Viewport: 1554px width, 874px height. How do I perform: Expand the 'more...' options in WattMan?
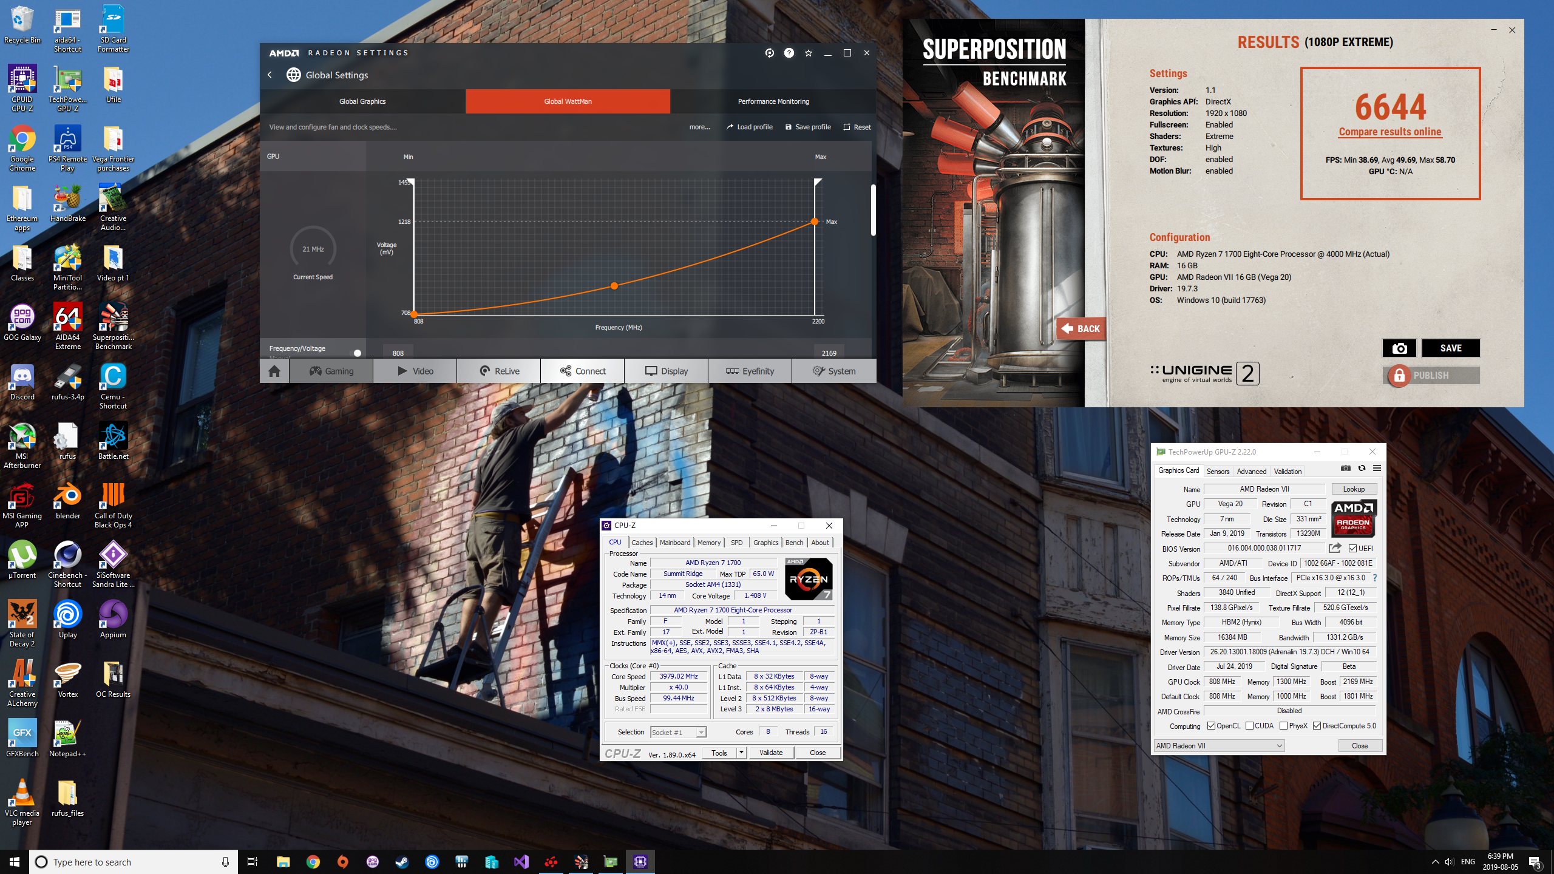click(699, 127)
